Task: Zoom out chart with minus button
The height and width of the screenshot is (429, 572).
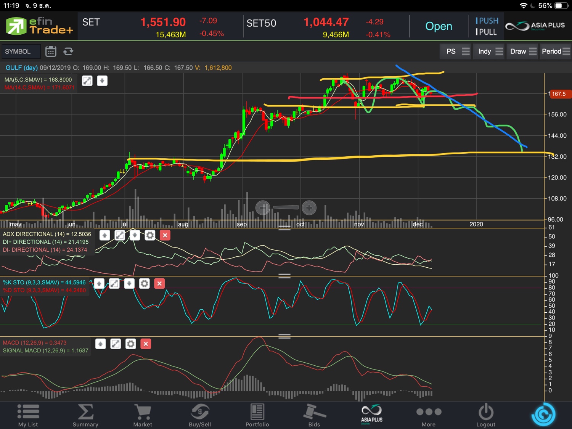Action: [263, 208]
